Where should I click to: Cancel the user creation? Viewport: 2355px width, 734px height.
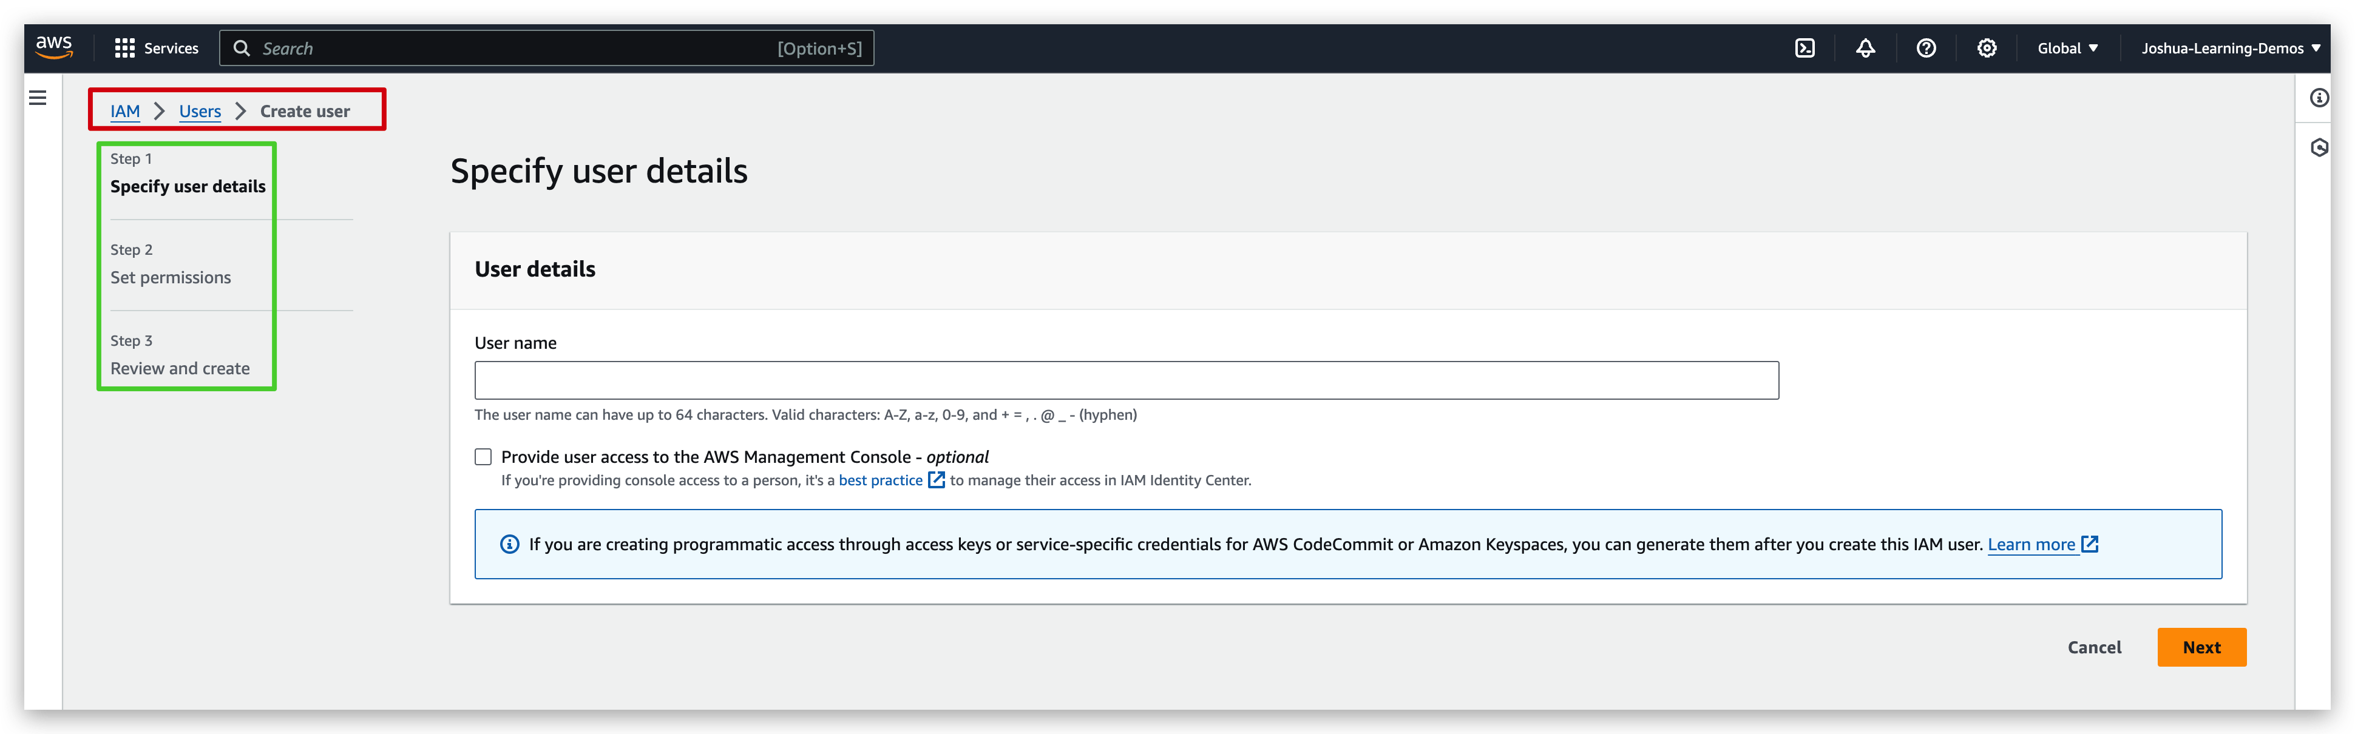pos(2095,647)
